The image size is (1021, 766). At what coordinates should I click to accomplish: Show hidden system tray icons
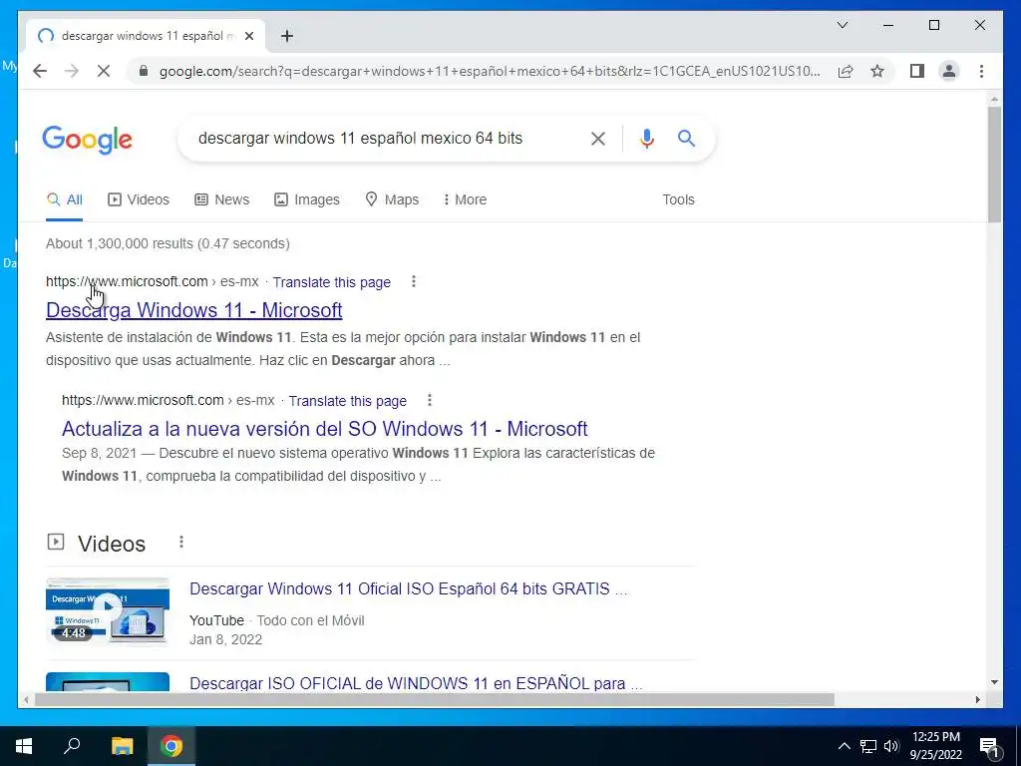tap(844, 746)
